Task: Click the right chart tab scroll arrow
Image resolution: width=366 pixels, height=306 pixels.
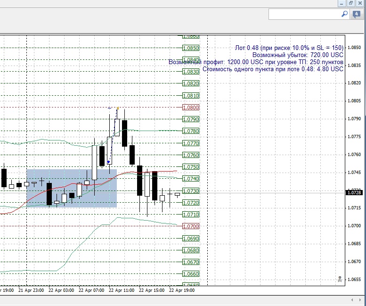Action: [x=360, y=300]
